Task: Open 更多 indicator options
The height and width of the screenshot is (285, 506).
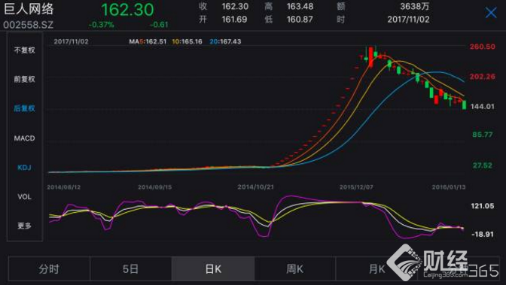Action: tap(24, 226)
